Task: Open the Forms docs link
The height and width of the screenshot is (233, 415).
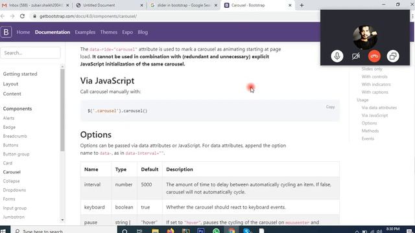Action: tap(9, 199)
